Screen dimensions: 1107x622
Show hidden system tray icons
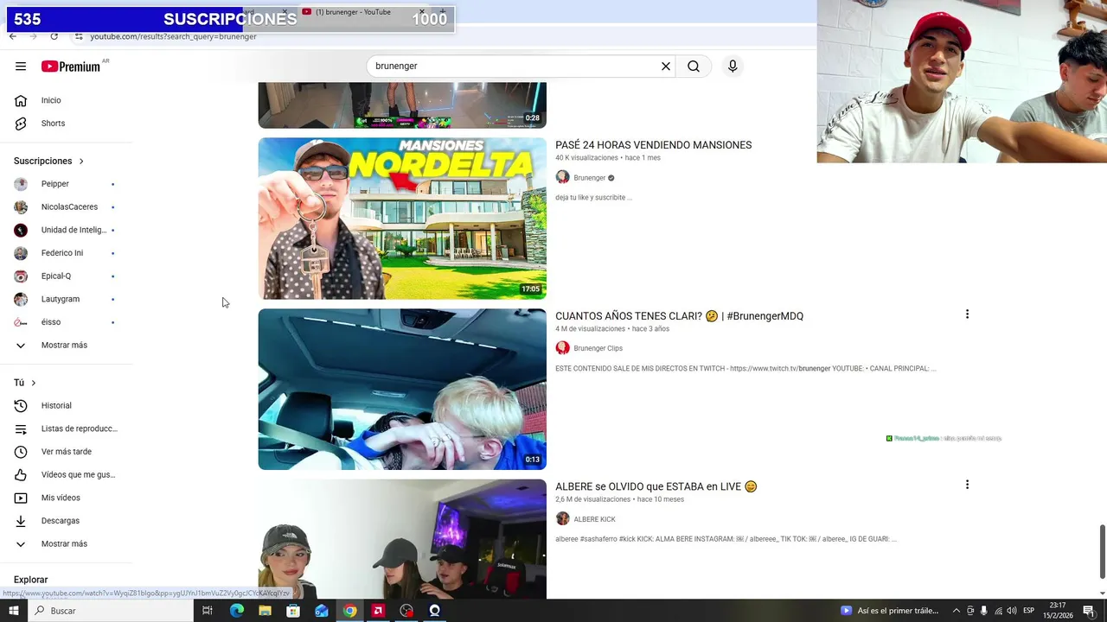pos(956,611)
